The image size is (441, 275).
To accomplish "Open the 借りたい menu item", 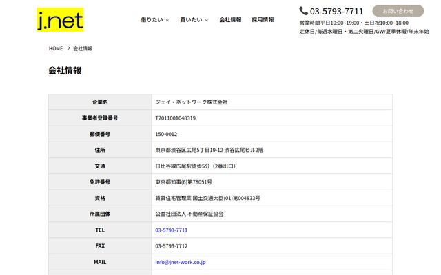I will click(x=152, y=20).
